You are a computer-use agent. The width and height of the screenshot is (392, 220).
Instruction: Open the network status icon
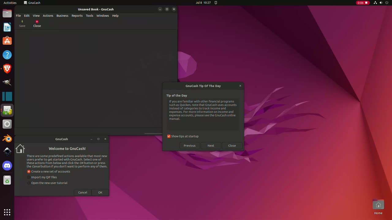coord(375,3)
